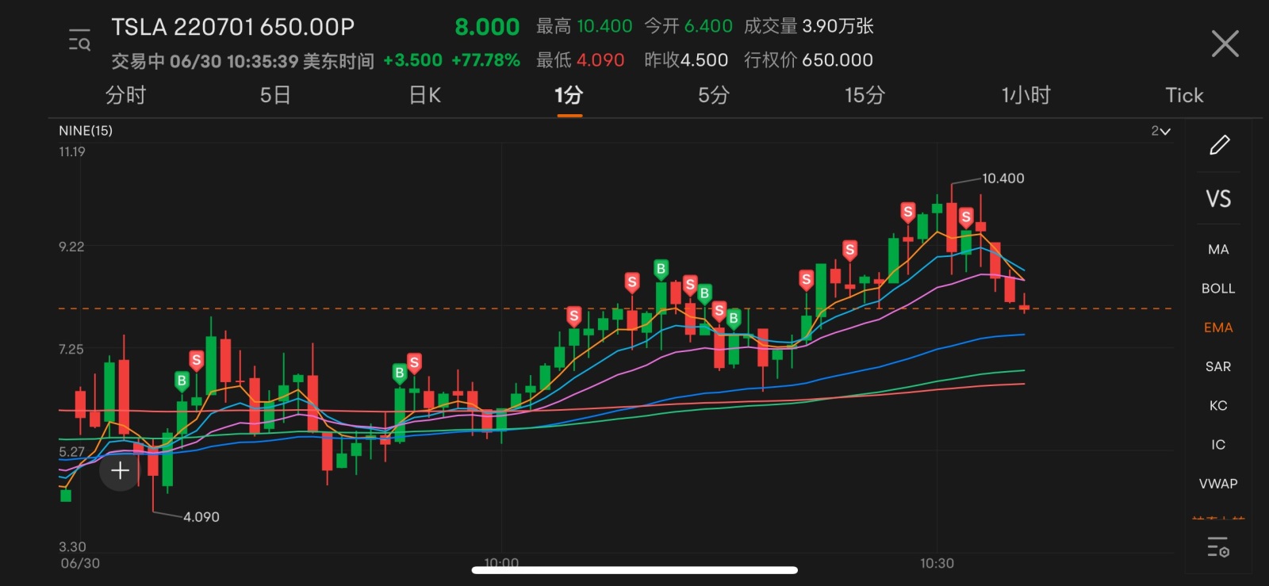Viewport: 1269px width, 586px height.
Task: Tap the 8.000 current price
Action: coord(487,27)
